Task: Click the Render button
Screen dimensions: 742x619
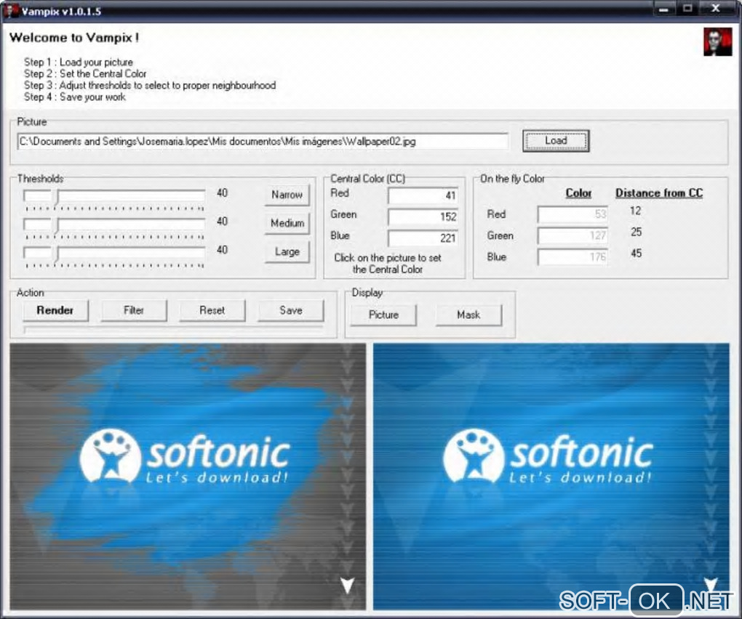Action: click(55, 310)
